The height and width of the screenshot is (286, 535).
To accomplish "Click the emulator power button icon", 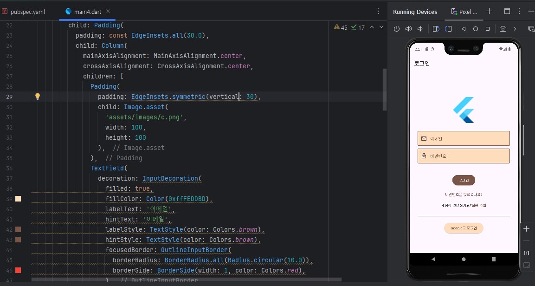I will point(396,29).
